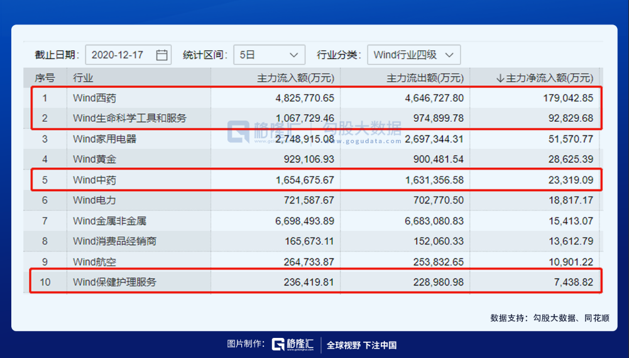Screen dimensions: 629x358
Task: Click inflow value 721,587.67
Action: point(309,200)
